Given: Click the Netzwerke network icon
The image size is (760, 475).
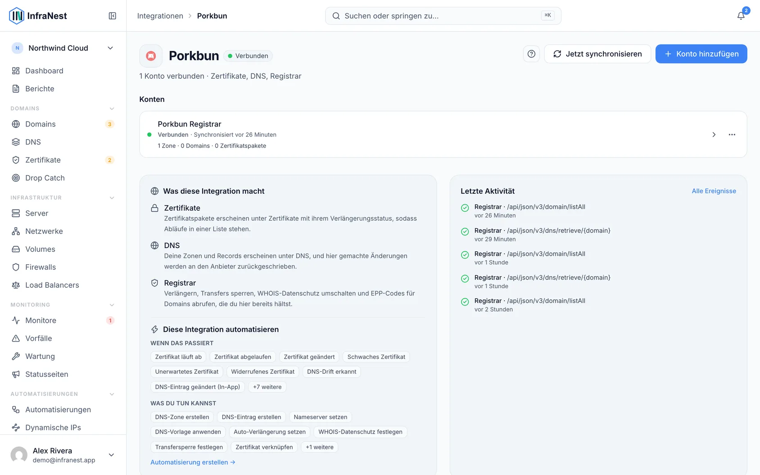Looking at the screenshot, I should [x=16, y=231].
